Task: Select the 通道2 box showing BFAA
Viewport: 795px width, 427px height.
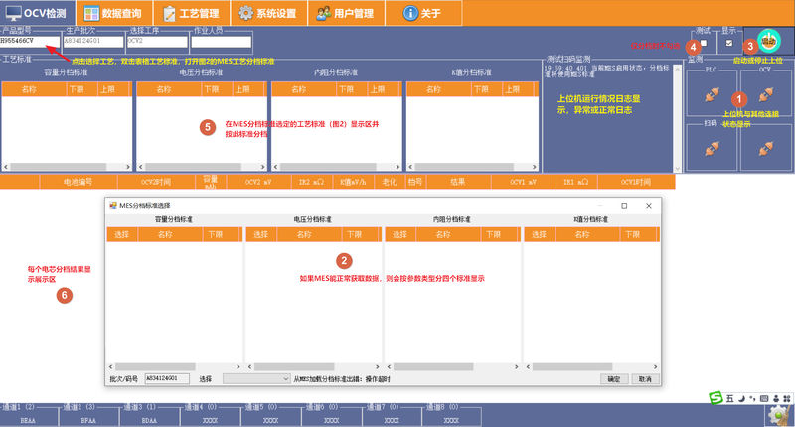Action: (x=88, y=416)
